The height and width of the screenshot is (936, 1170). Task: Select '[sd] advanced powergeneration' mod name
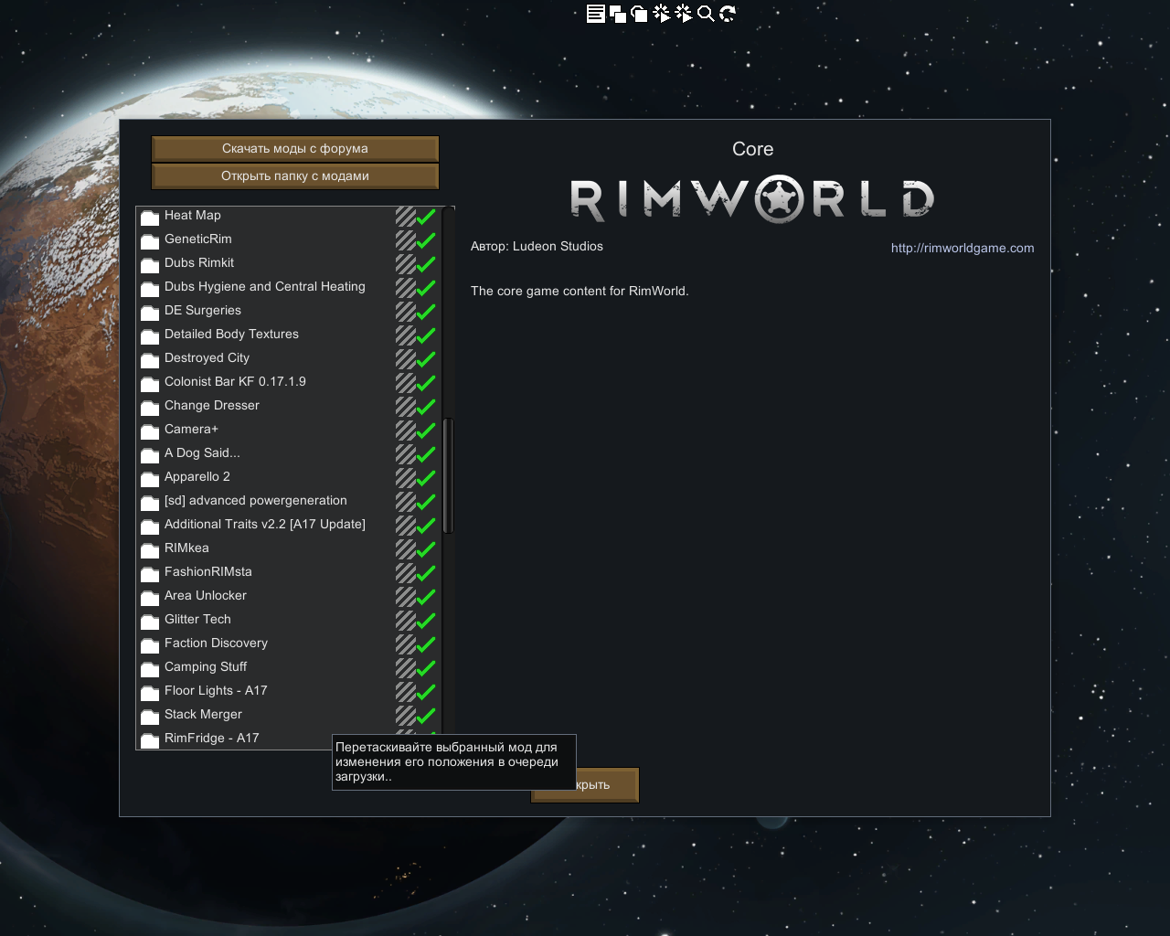pos(256,500)
